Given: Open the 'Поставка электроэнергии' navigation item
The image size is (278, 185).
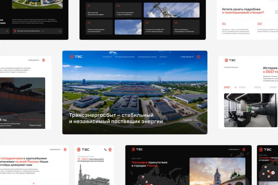Looking at the screenshot, I should [x=125, y=57].
